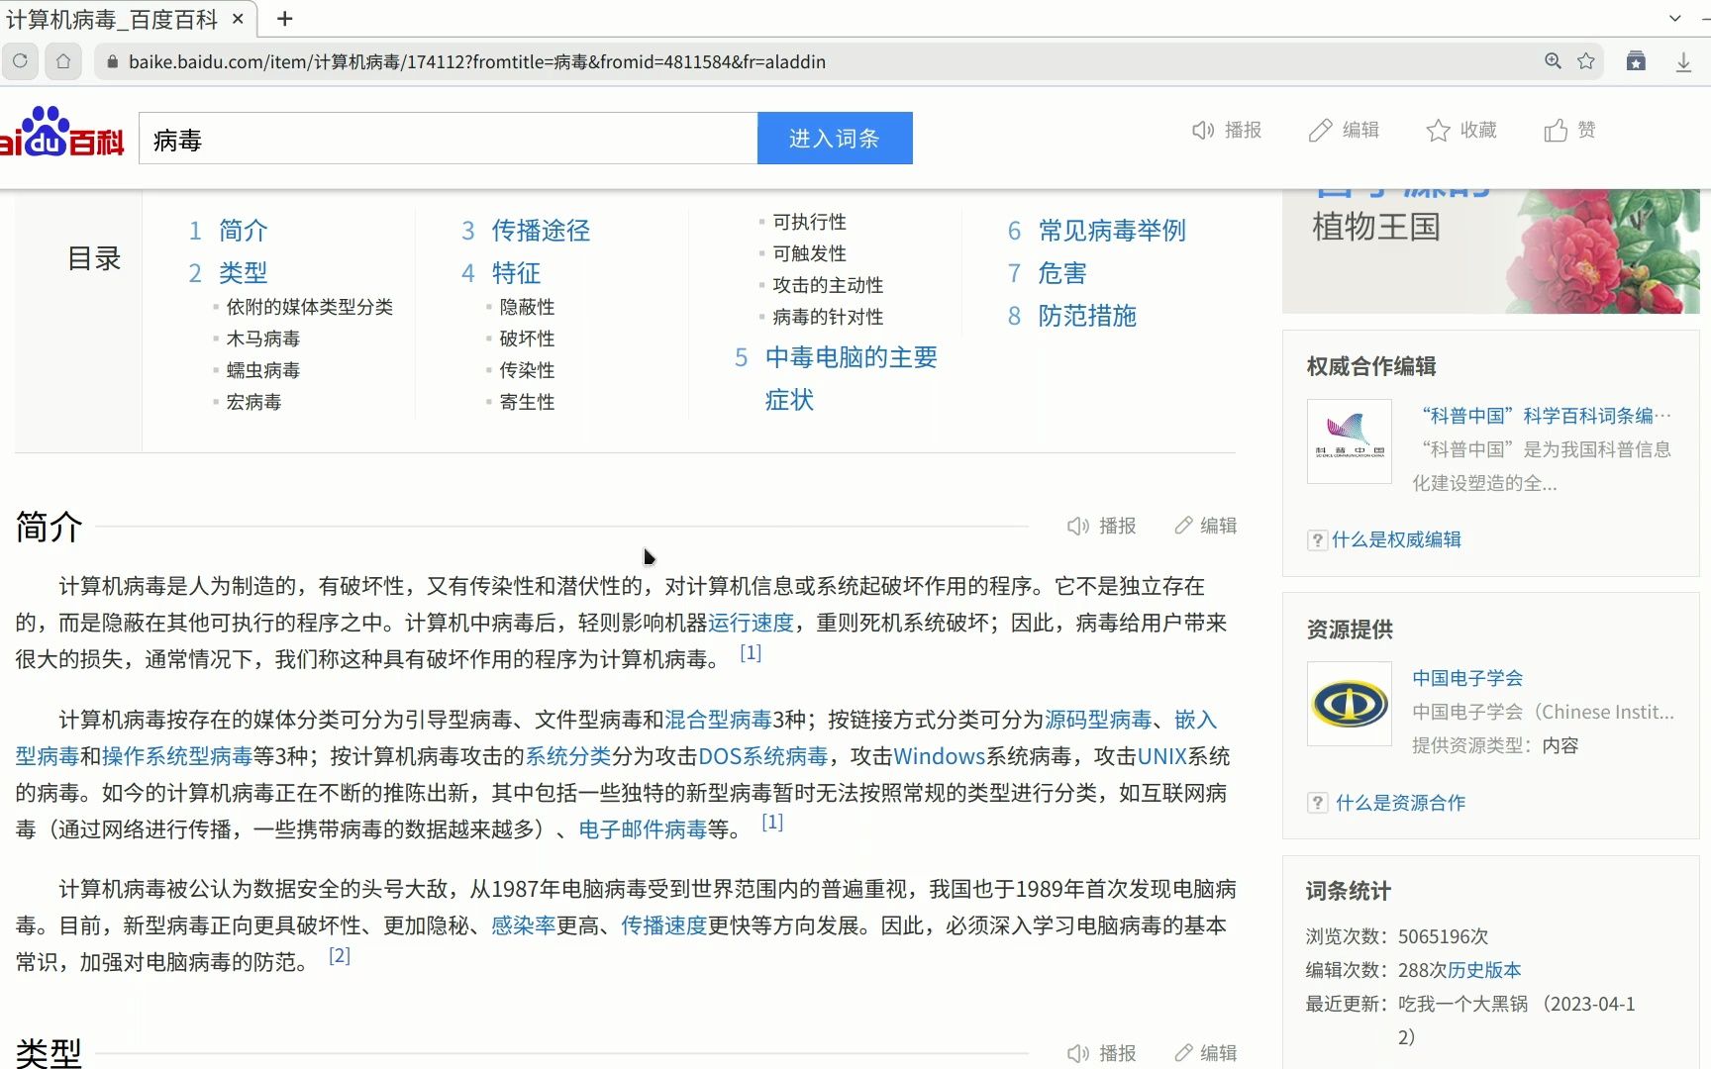Open the 感染率 link

[x=524, y=925]
